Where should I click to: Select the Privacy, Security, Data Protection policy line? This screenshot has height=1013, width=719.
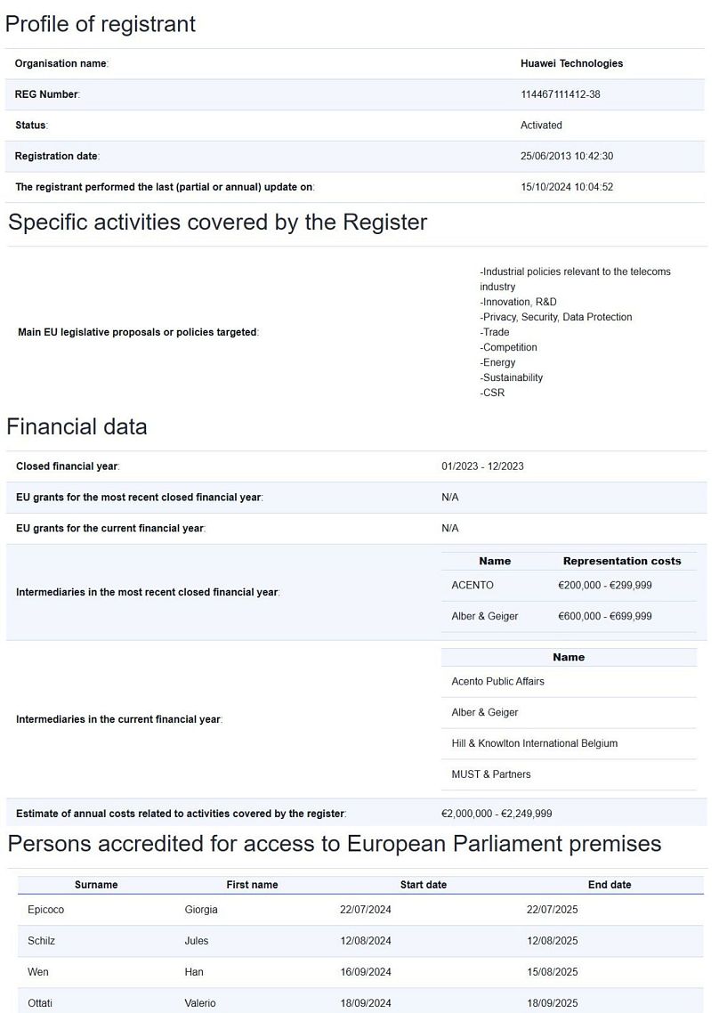coord(557,318)
